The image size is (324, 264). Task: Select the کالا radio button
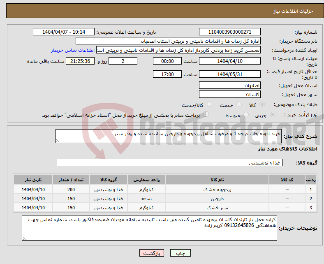pos(262,104)
